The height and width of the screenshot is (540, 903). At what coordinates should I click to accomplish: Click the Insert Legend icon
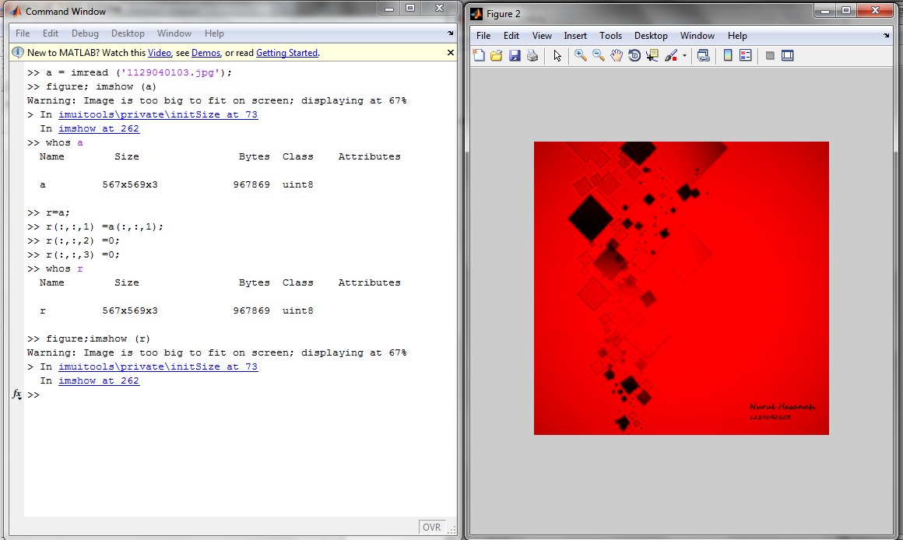point(746,55)
